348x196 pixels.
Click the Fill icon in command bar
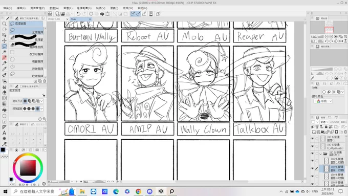(x=102, y=14)
